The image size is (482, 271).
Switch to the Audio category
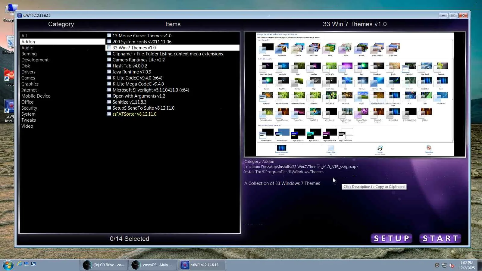point(63,48)
